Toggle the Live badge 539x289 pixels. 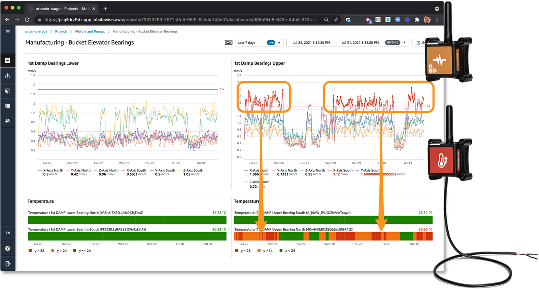[x=271, y=43]
